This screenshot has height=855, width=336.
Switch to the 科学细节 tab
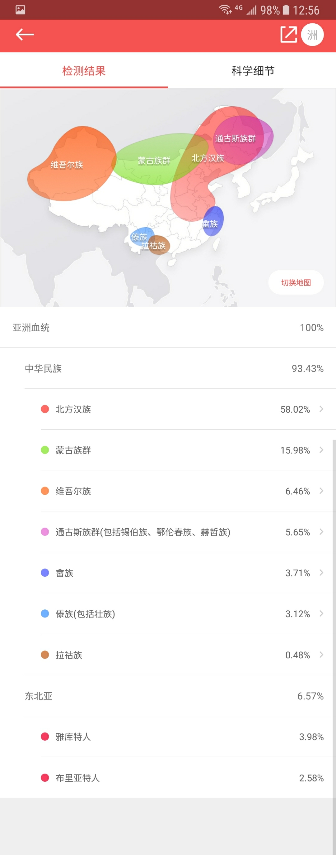[x=253, y=71]
